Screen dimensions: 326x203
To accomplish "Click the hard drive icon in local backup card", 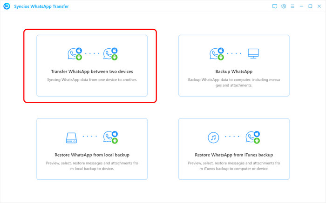I will (71, 138).
